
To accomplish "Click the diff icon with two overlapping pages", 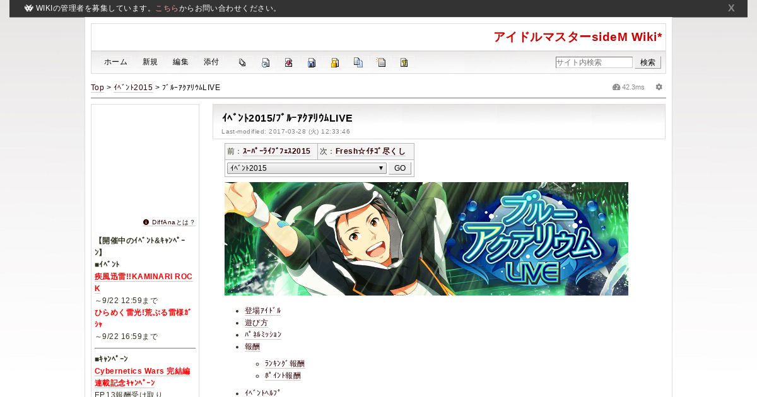I will click(x=242, y=62).
